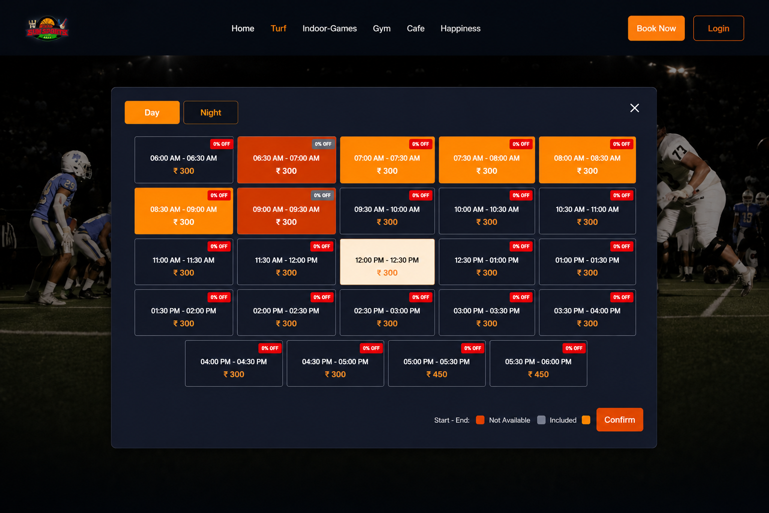This screenshot has width=769, height=513.
Task: Click the highlighted 12:00 PM - 12:30 PM slot
Action: pyautogui.click(x=387, y=262)
